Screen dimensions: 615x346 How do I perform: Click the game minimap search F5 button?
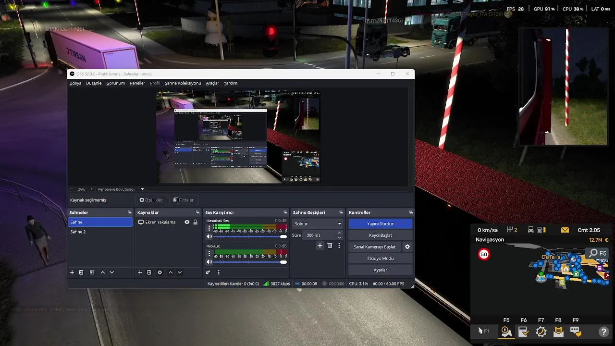(x=598, y=253)
